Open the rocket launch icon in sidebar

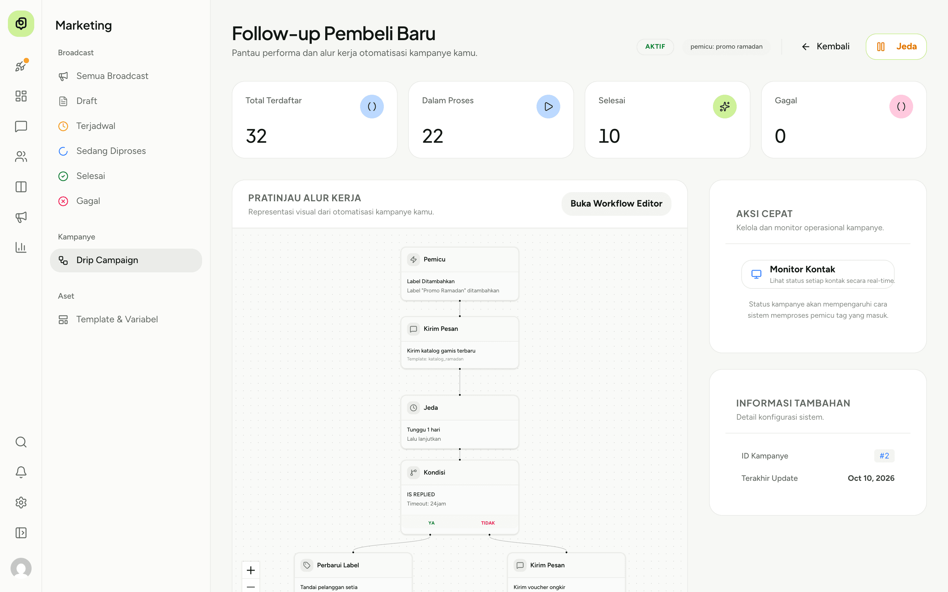(x=21, y=66)
